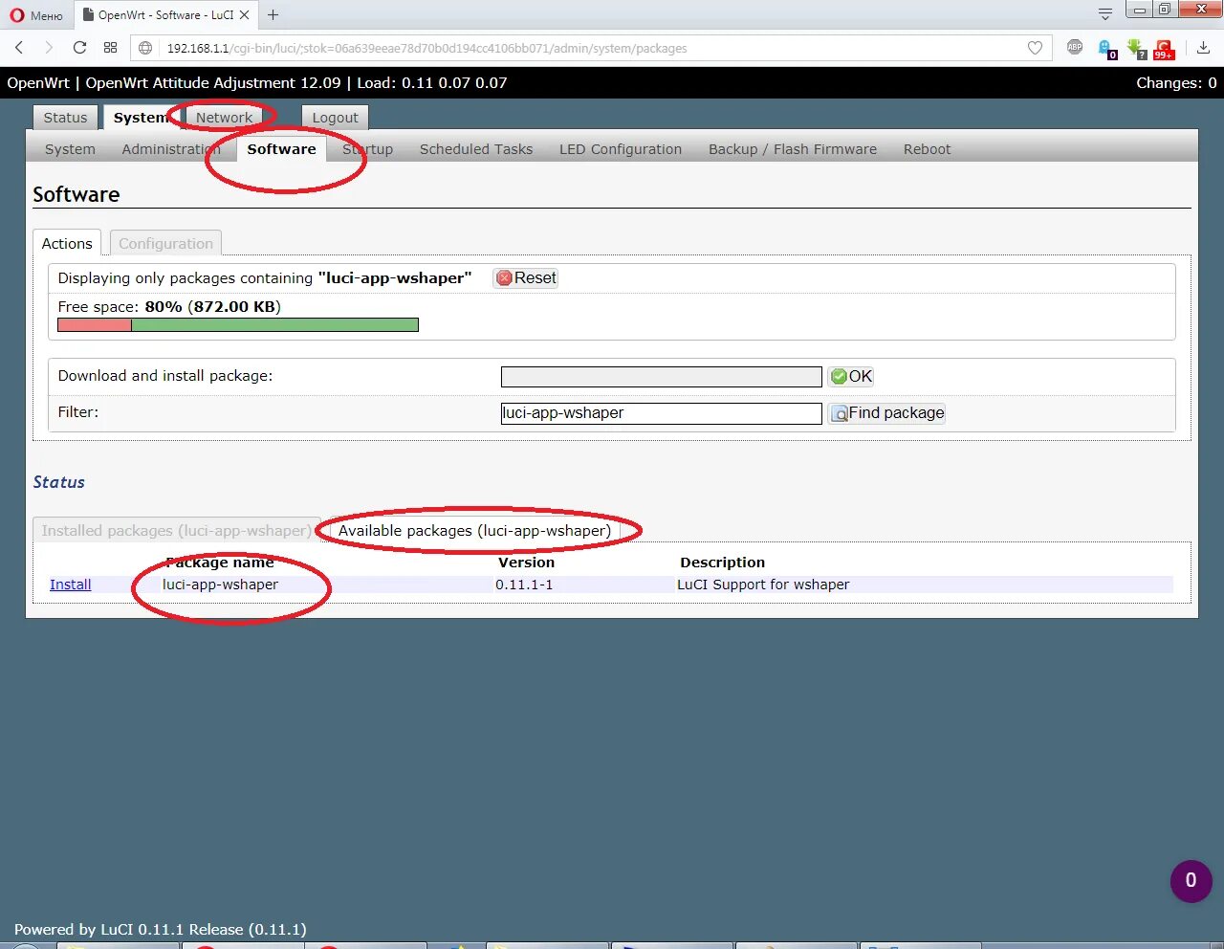Image resolution: width=1224 pixels, height=949 pixels.
Task: Switch to the Configuration tab
Action: (x=165, y=243)
